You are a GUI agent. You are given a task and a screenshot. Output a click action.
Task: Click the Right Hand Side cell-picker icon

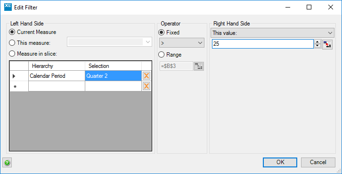pos(327,44)
